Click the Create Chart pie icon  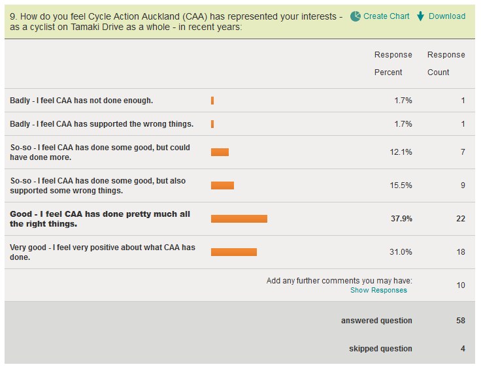pyautogui.click(x=356, y=16)
